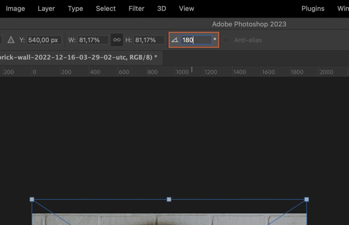The width and height of the screenshot is (349, 225).
Task: Open the Select menu
Action: click(106, 8)
